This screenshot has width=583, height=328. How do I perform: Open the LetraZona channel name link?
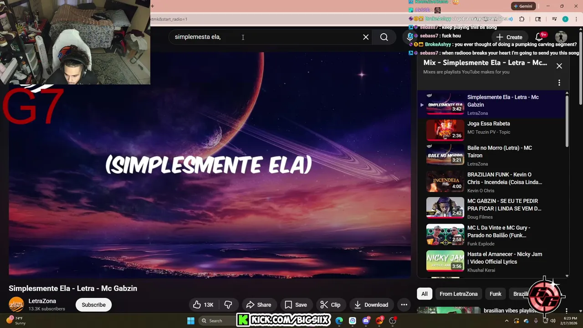(x=42, y=301)
